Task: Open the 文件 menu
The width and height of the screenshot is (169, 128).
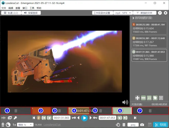Action: pos(4,8)
